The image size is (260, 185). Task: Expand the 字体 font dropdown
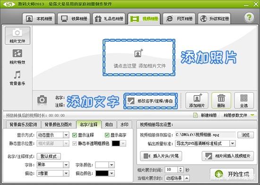tap(66, 165)
